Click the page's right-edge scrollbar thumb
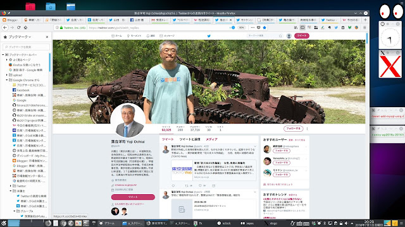Screen dimensions: 405x227 tap(367, 38)
